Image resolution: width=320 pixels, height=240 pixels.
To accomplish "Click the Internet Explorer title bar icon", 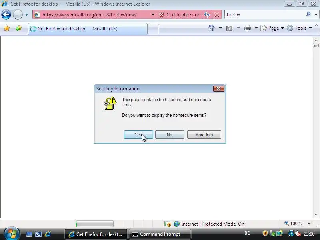I will coord(4,4).
